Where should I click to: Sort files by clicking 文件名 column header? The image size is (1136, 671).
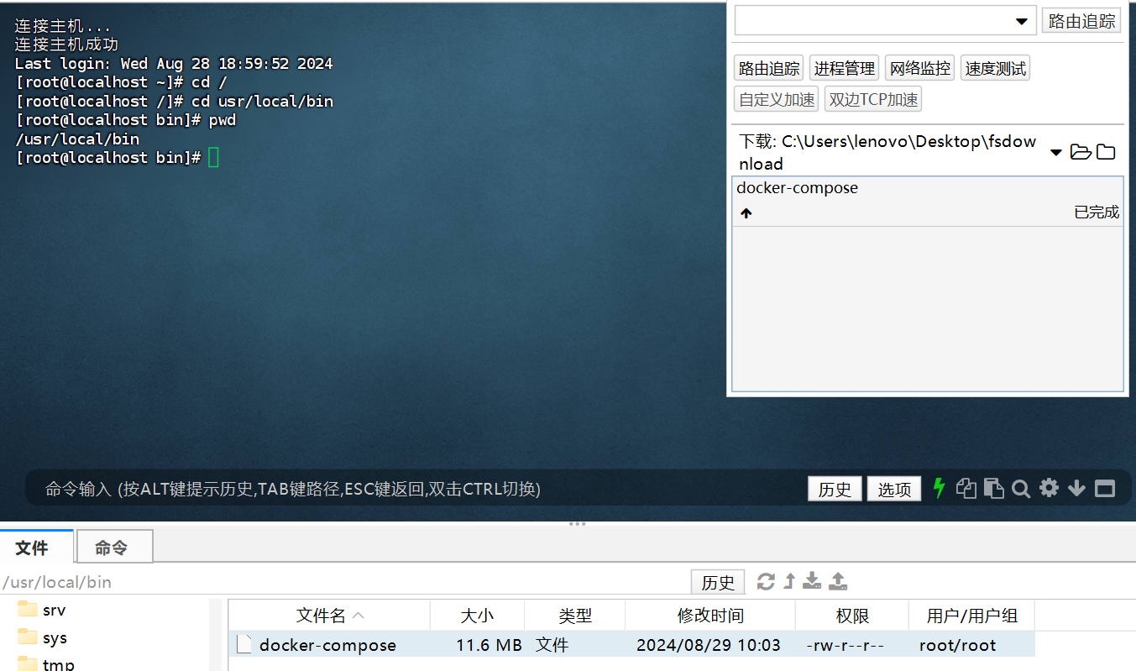(x=322, y=615)
